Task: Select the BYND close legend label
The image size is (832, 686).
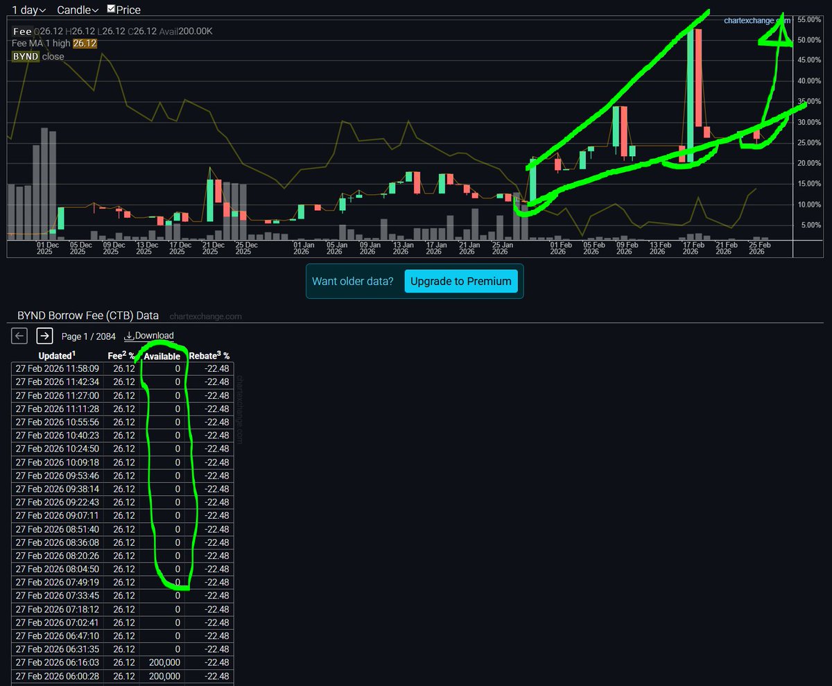Action: [38, 57]
